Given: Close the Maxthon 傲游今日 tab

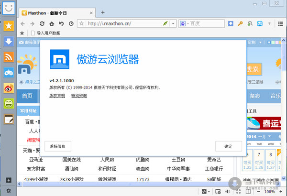Looking at the screenshot, I should tap(91, 13).
